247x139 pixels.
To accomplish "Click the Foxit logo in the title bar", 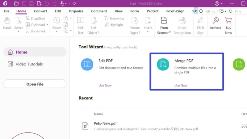I will click(5, 3).
